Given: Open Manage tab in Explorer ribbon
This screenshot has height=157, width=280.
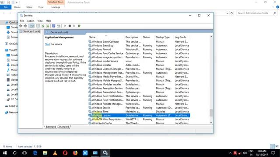Looking at the screenshot, I should coord(56,7).
